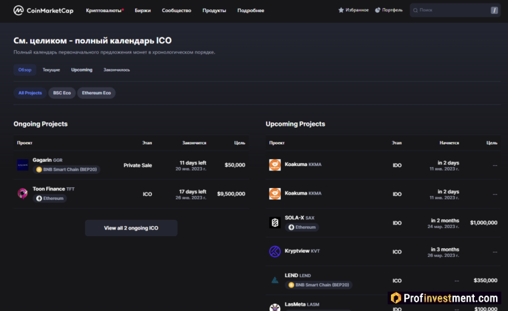
Task: Switch to the Обзор tab
Action: [x=25, y=70]
